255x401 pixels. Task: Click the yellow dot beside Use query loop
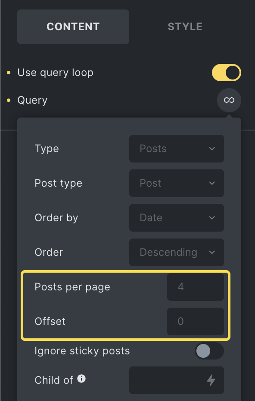(9, 73)
